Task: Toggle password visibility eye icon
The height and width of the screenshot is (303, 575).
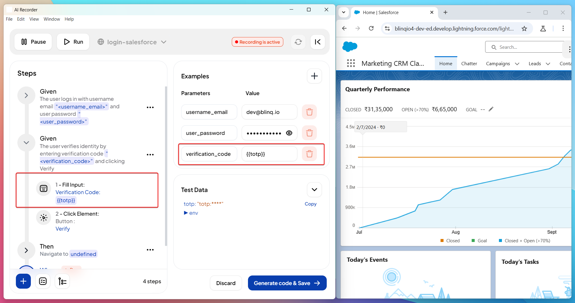Action: (x=289, y=133)
